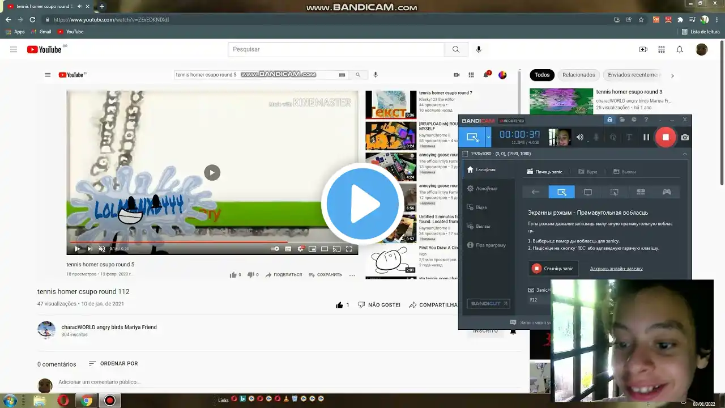This screenshot has width=725, height=408.
Task: Toggle Bandicam microphone icon
Action: pyautogui.click(x=596, y=137)
